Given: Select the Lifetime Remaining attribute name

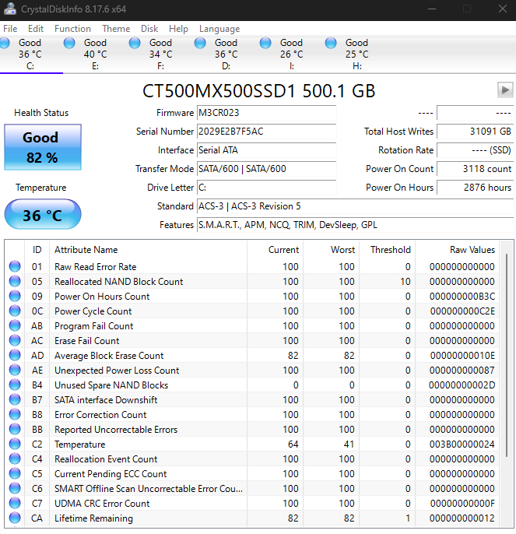Looking at the screenshot, I should pos(93,518).
